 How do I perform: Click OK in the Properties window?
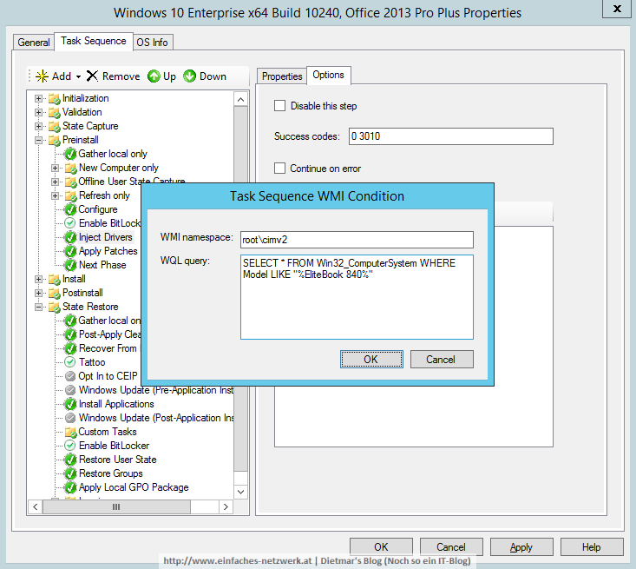click(x=381, y=547)
